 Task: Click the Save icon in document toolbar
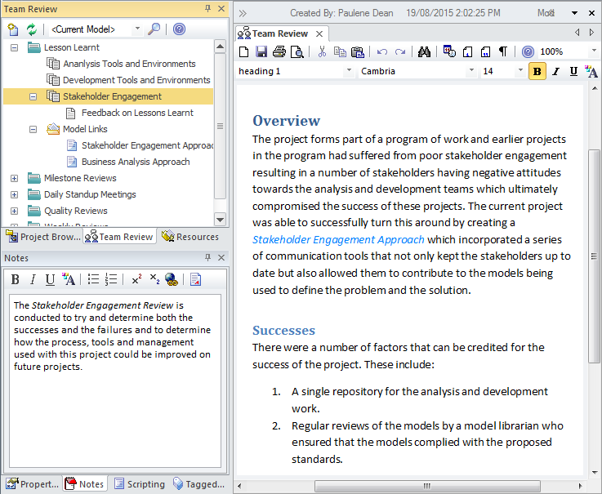261,51
